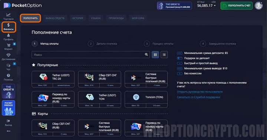
Task: Choose Перевод по номеру карты (RUB) under Популярные
Action: click(x=53, y=99)
